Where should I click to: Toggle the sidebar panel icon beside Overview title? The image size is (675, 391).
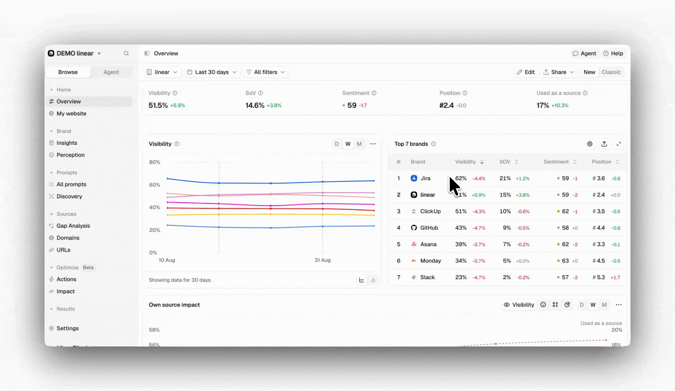click(147, 53)
